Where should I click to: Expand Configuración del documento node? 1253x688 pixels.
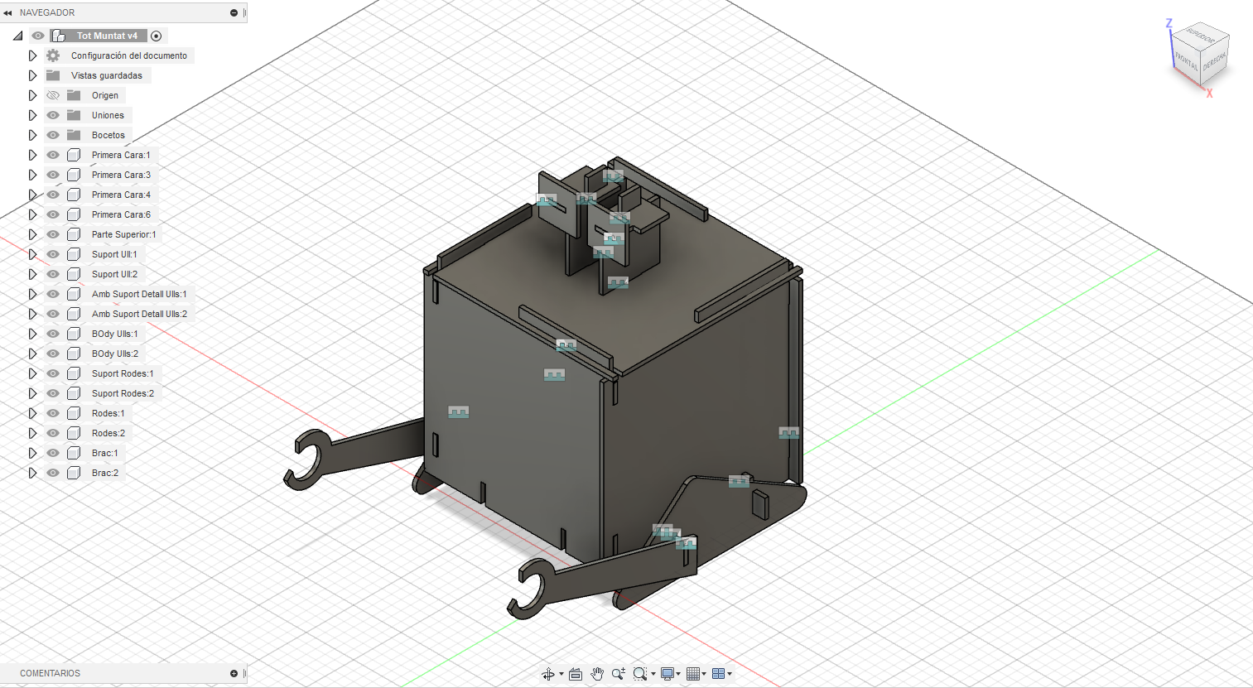click(x=32, y=55)
